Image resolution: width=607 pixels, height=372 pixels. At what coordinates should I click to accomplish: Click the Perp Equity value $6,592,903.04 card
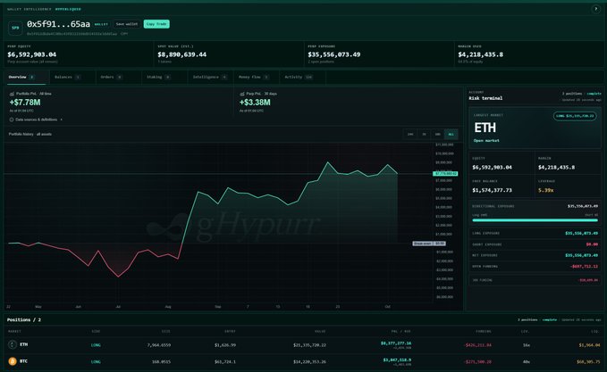coord(79,54)
